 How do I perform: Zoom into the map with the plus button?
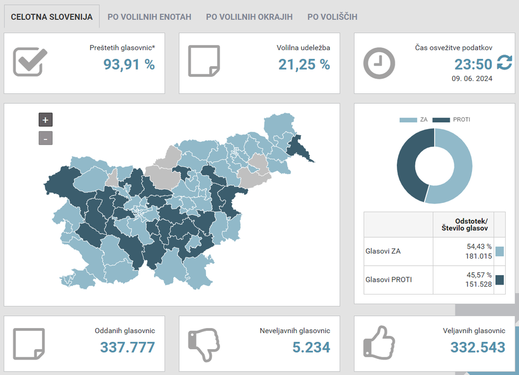[45, 119]
